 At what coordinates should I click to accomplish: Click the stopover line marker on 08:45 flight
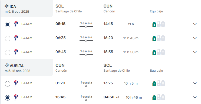point(86,55)
